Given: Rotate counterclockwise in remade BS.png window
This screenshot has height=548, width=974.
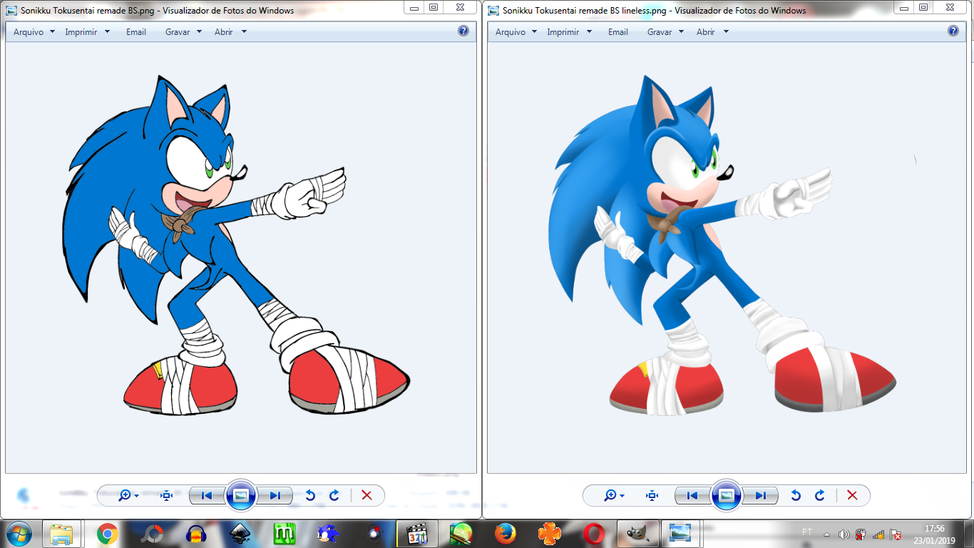Looking at the screenshot, I should (310, 495).
